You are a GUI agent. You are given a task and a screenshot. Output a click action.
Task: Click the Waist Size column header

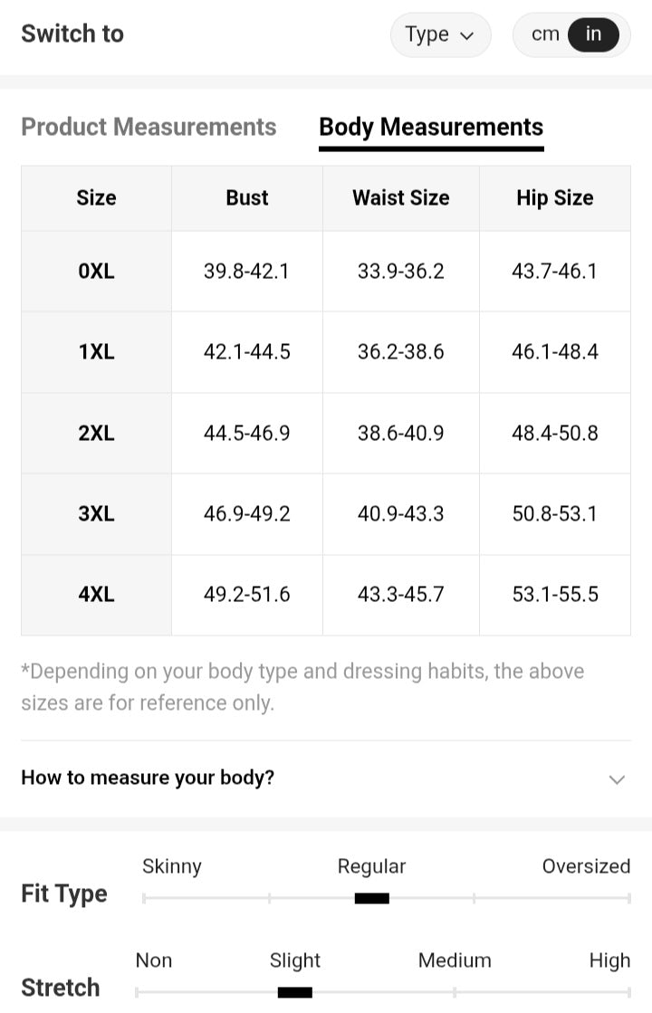(400, 197)
